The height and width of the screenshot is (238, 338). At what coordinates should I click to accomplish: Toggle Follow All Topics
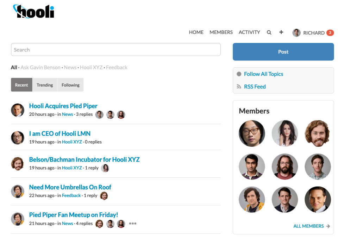(x=239, y=74)
